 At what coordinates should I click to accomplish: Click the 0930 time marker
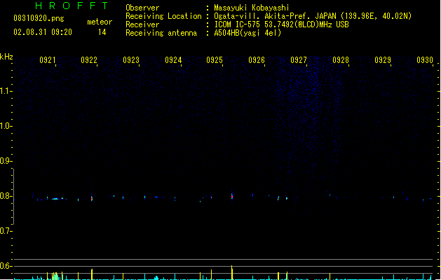coord(425,60)
